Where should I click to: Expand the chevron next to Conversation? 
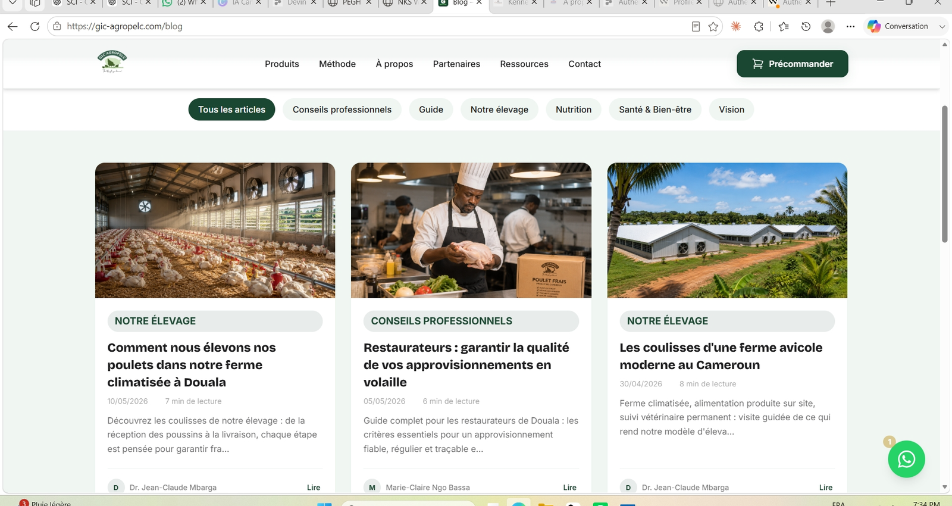[x=942, y=26]
